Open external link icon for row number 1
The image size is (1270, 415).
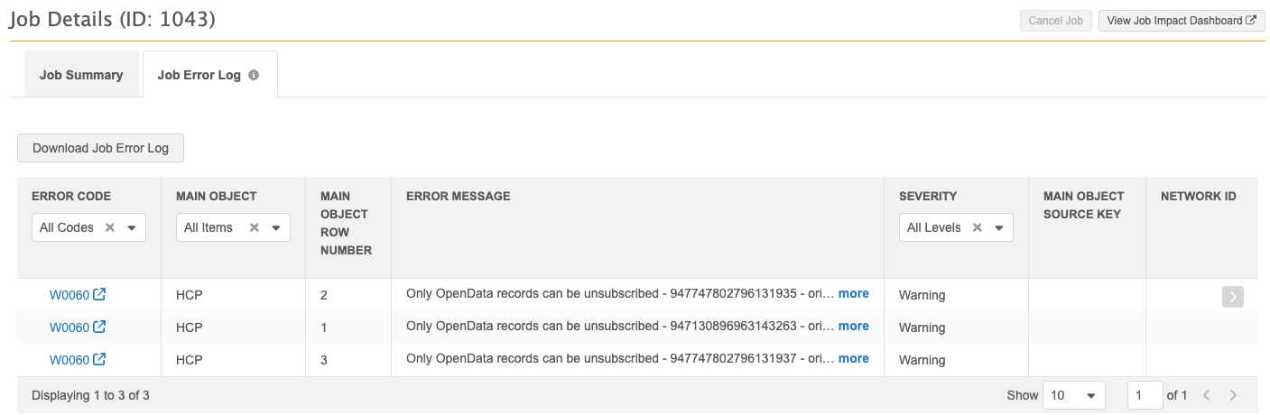[100, 327]
